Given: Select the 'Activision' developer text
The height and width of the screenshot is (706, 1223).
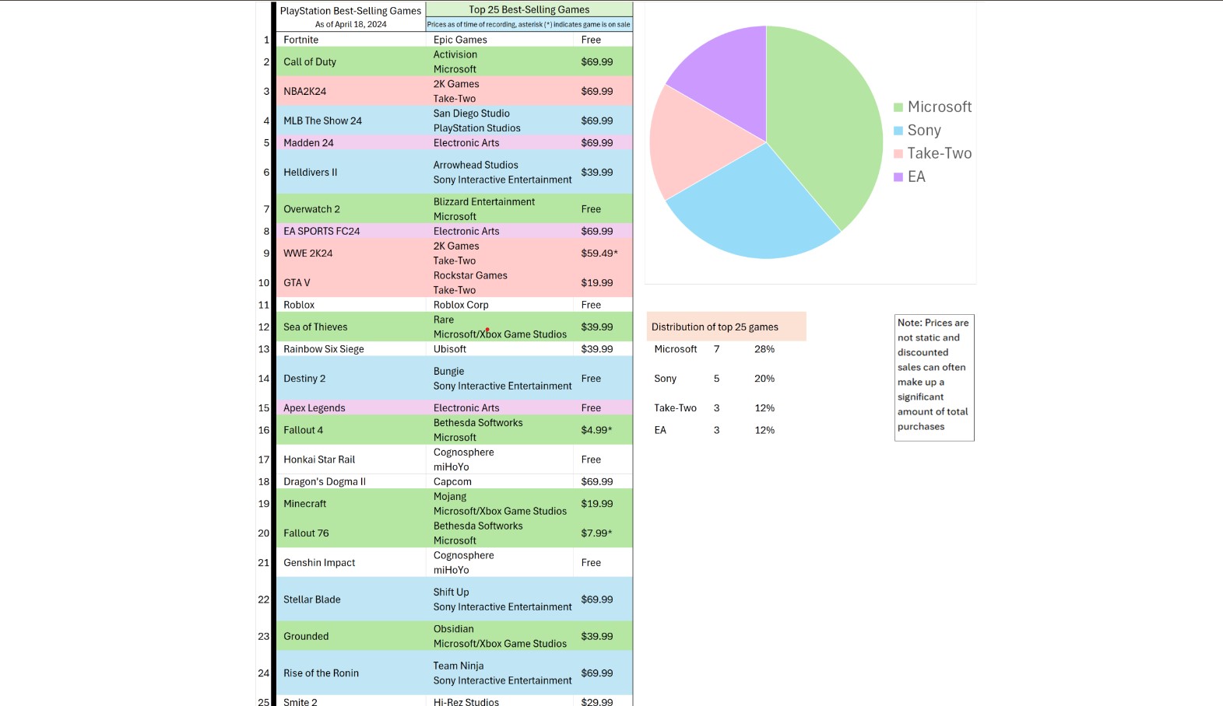Looking at the screenshot, I should 455,54.
